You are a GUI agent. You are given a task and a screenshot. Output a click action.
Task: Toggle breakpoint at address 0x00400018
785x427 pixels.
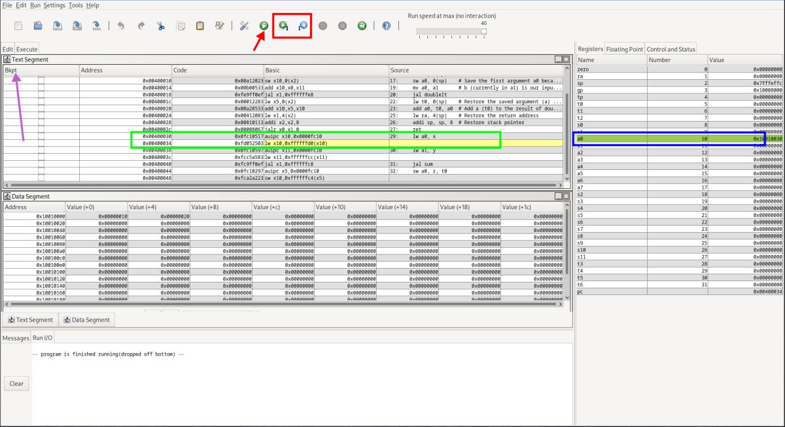[x=41, y=94]
